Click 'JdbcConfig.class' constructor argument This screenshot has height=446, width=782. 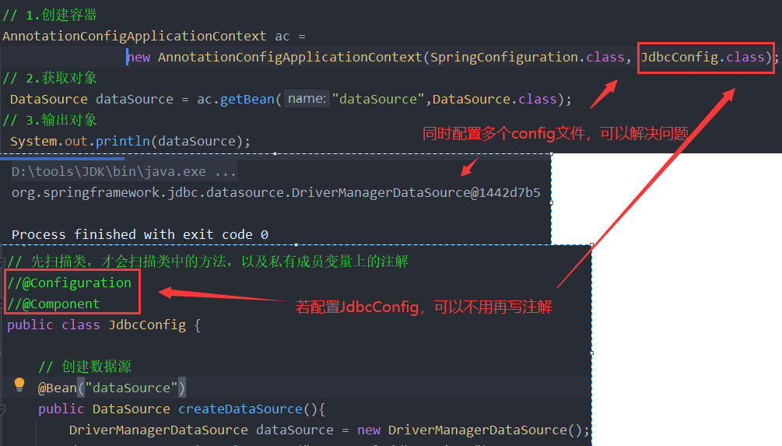coord(703,58)
